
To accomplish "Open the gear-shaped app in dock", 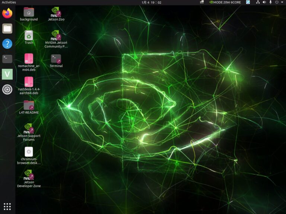I will [x=7, y=89].
